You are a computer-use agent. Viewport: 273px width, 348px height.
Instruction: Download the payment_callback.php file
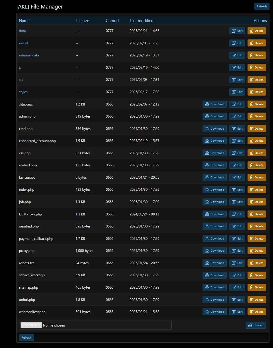pyautogui.click(x=214, y=239)
